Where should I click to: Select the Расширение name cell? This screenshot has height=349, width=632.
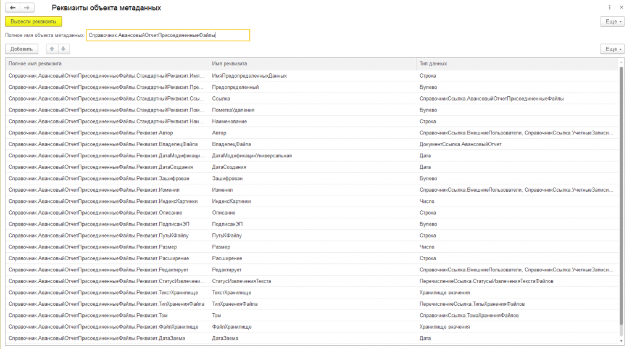pyautogui.click(x=312, y=258)
